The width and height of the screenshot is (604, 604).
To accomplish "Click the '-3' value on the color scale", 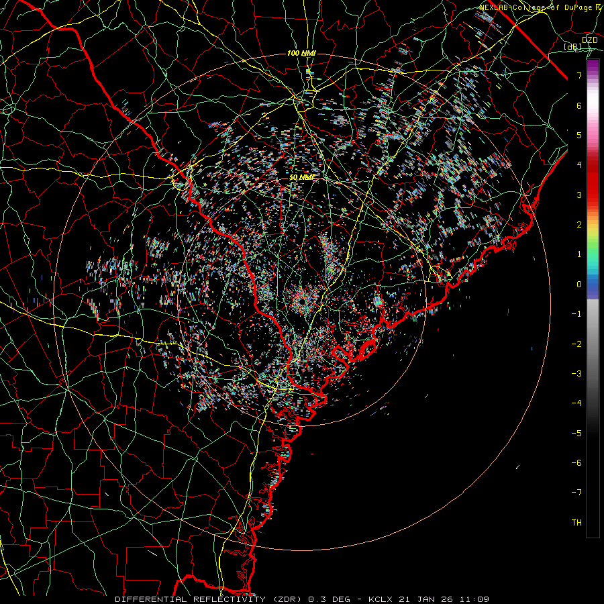I will tap(576, 374).
